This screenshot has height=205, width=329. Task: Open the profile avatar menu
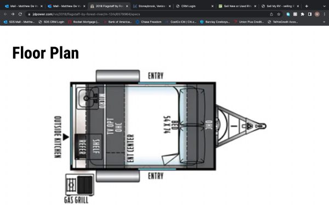pos(317,14)
